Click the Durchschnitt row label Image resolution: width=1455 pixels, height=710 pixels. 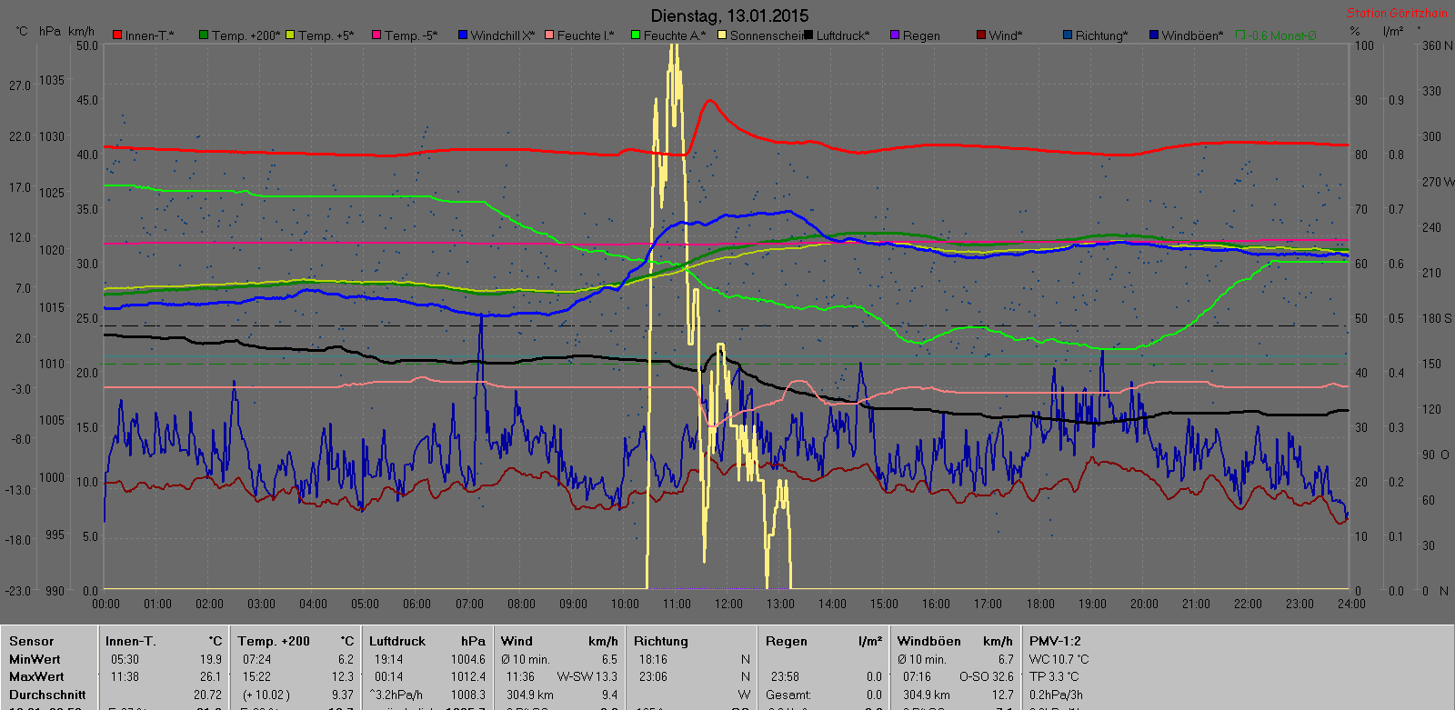(x=47, y=695)
